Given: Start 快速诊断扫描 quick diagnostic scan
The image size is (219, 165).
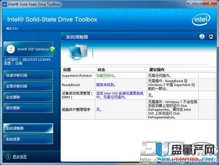Looking at the screenshot, I should [28, 76].
